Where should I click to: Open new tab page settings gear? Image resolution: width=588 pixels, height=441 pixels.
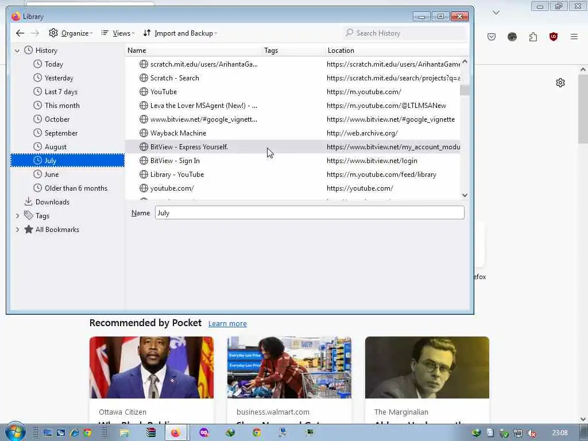[x=560, y=83]
